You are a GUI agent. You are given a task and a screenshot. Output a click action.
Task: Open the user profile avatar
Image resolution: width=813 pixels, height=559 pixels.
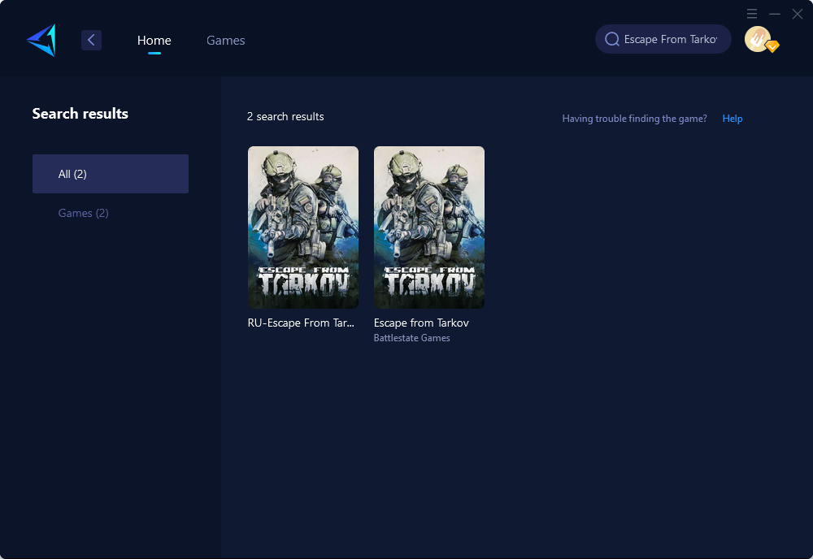pyautogui.click(x=758, y=39)
